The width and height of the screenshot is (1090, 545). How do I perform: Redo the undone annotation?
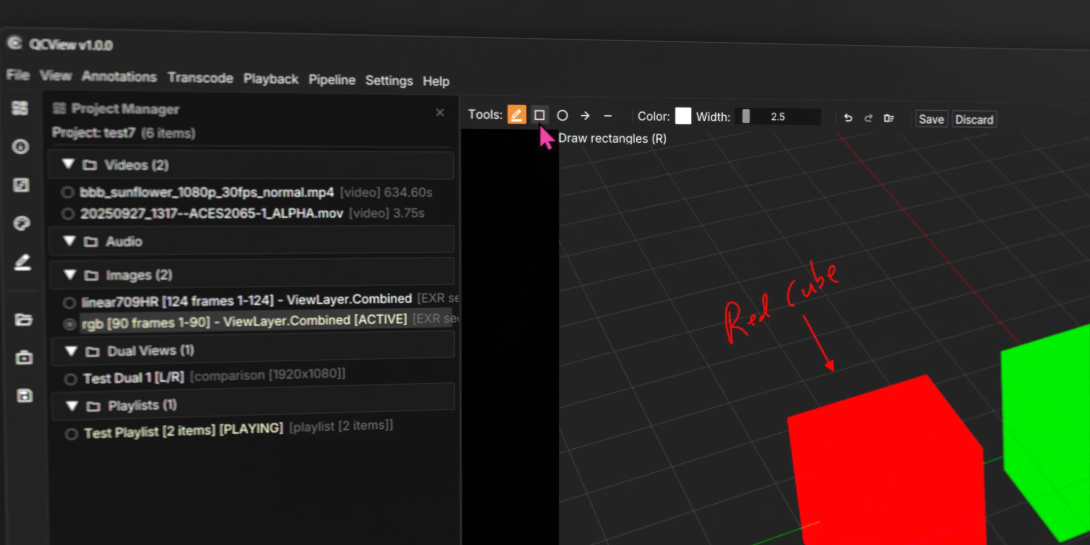point(868,118)
